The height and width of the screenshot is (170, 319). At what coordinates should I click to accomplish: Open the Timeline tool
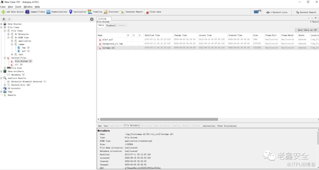click(x=90, y=12)
